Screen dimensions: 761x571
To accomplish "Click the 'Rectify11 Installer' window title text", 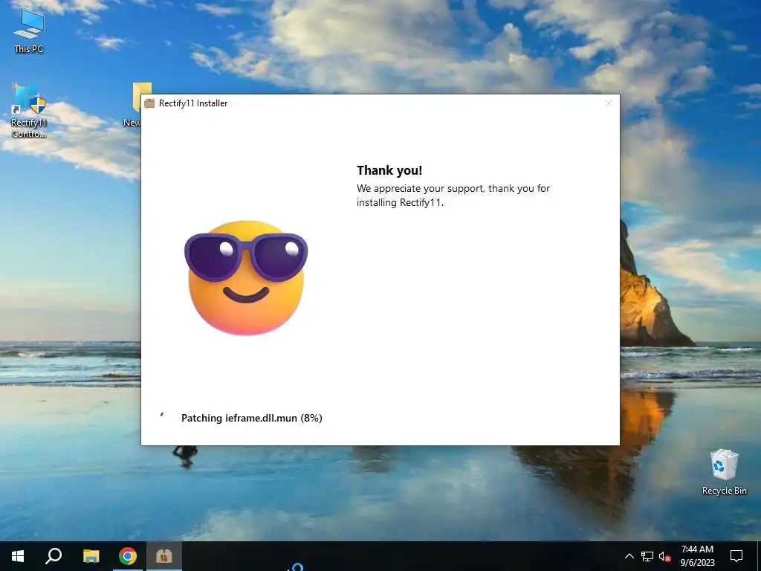I will [193, 103].
